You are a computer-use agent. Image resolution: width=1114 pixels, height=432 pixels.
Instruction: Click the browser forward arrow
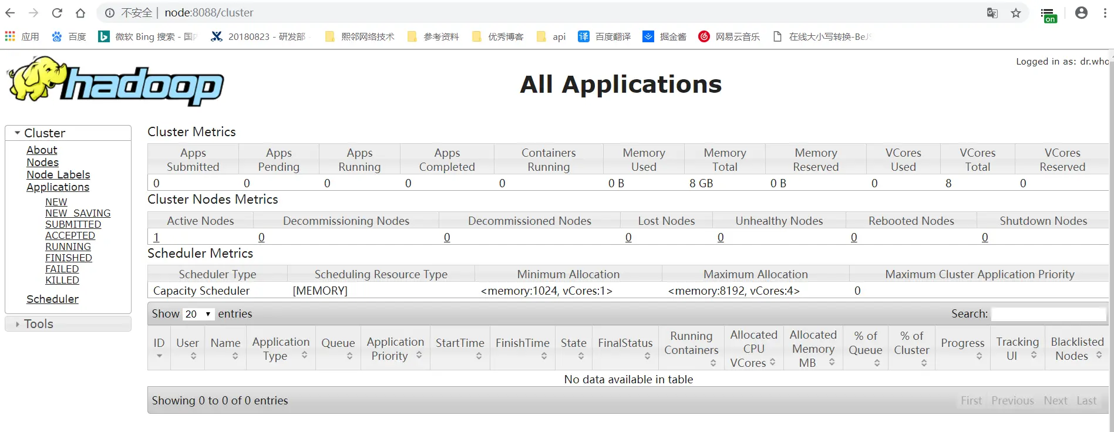coord(33,13)
